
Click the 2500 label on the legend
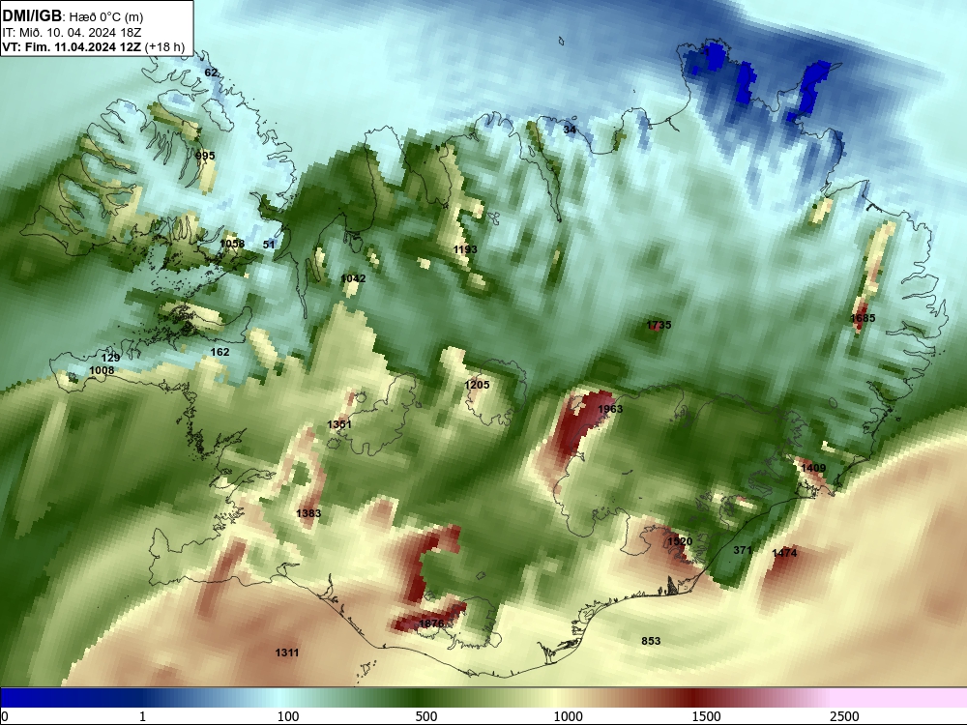844,716
